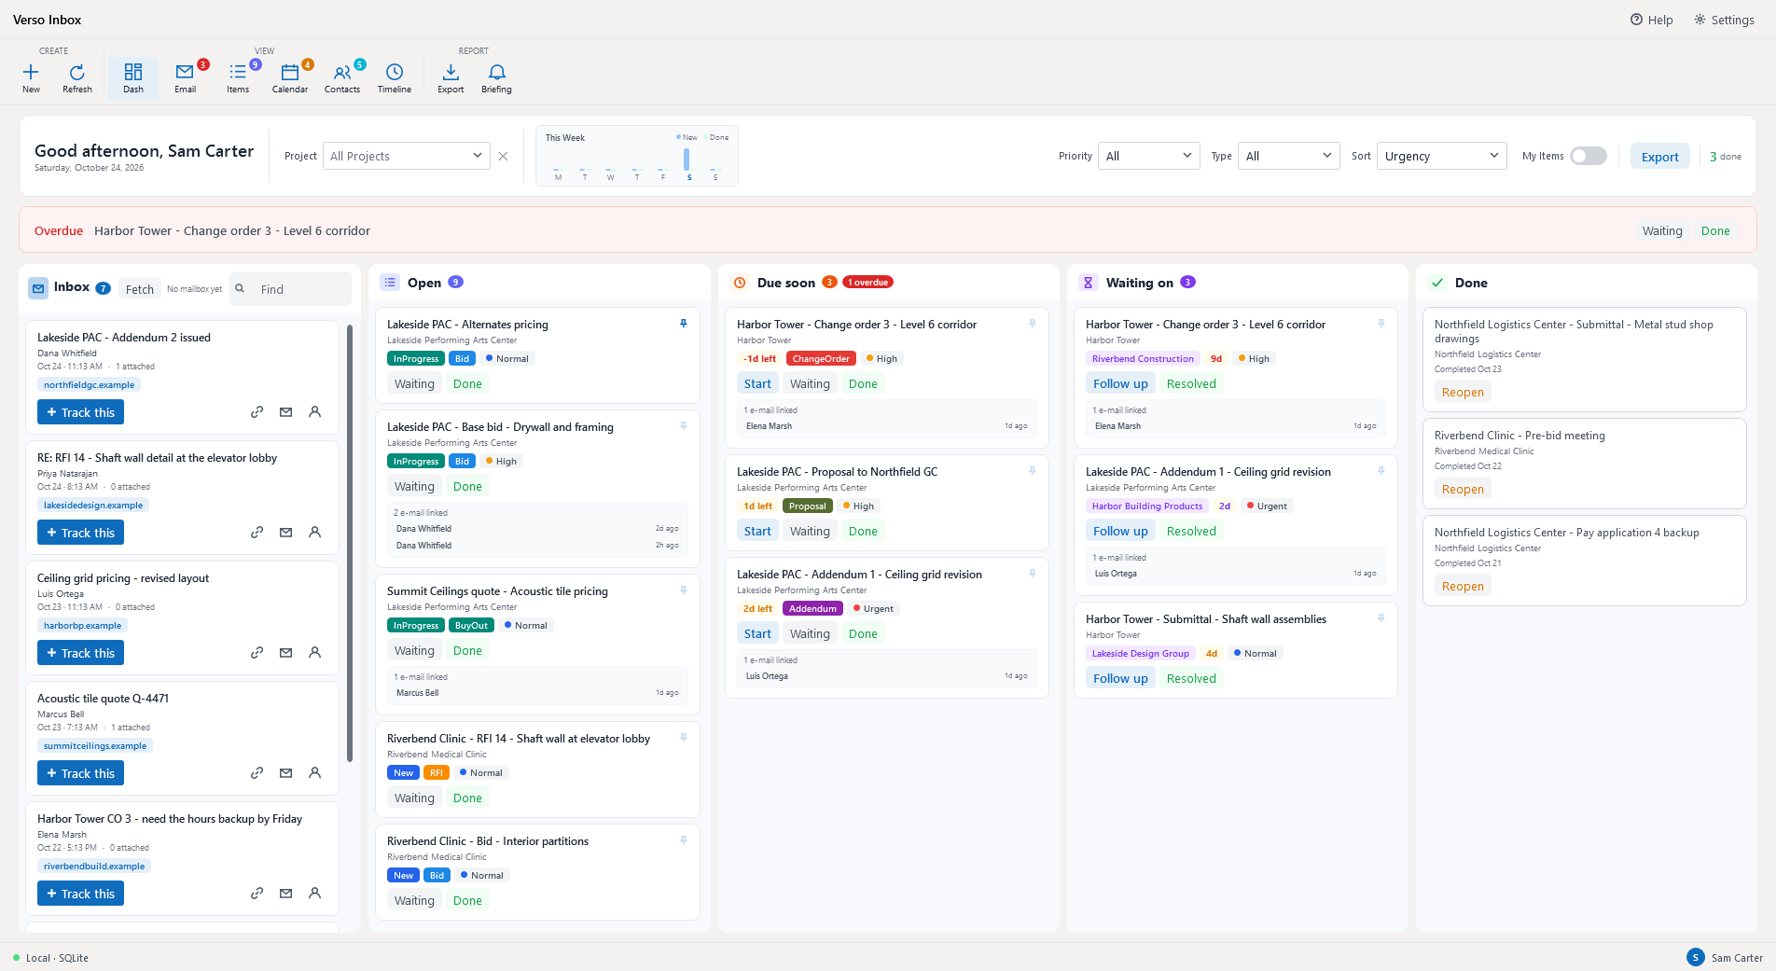
Task: Toggle the My Items switch
Action: click(1588, 156)
